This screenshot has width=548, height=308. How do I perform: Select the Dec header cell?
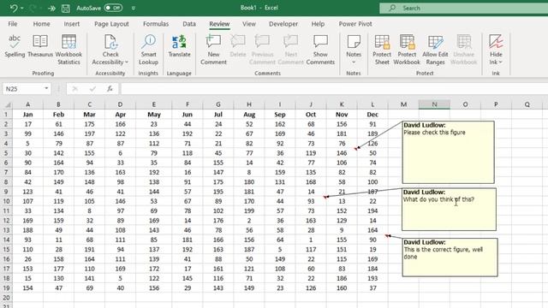tap(372, 115)
